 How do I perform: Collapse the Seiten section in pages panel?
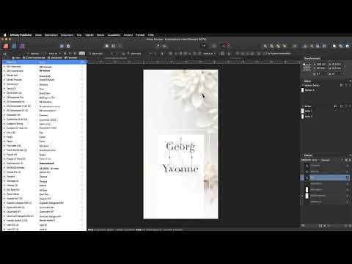[303, 106]
